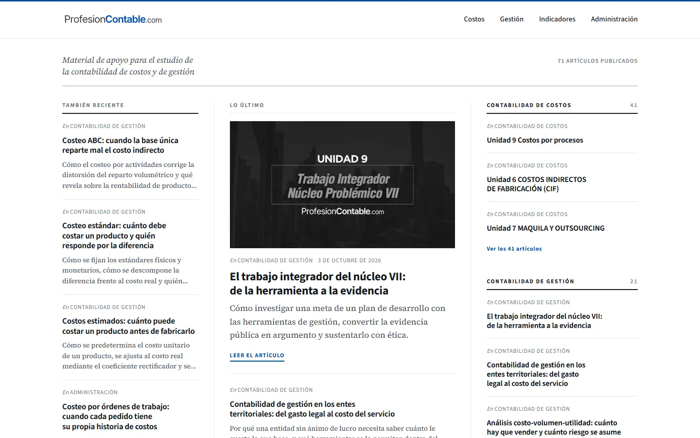Open center-column article 'Contabilidad de gestión en los entes territoriales'
This screenshot has height=438, width=700.
point(312,409)
